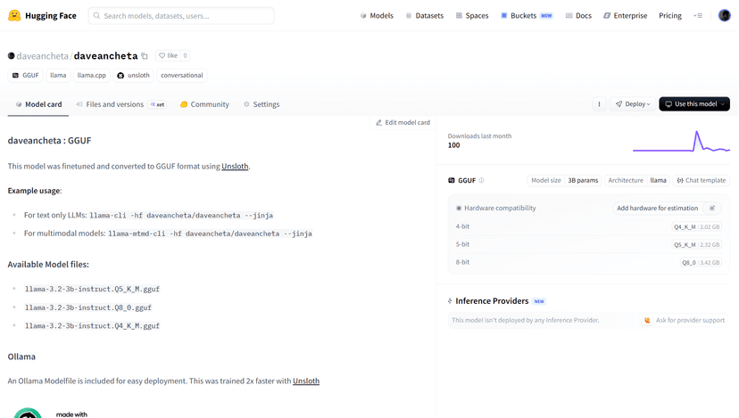Viewport: 739px width, 418px height.
Task: Expand the Deploy dropdown
Action: pyautogui.click(x=633, y=104)
